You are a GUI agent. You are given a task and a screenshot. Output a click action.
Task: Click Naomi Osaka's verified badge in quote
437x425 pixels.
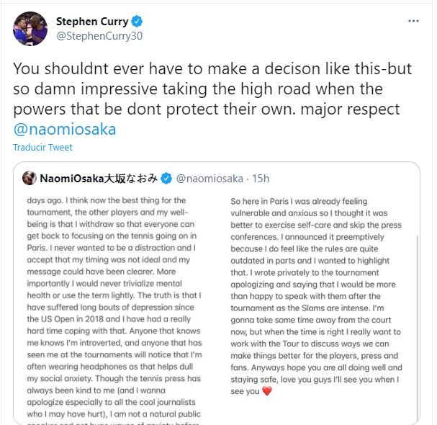[x=166, y=177]
